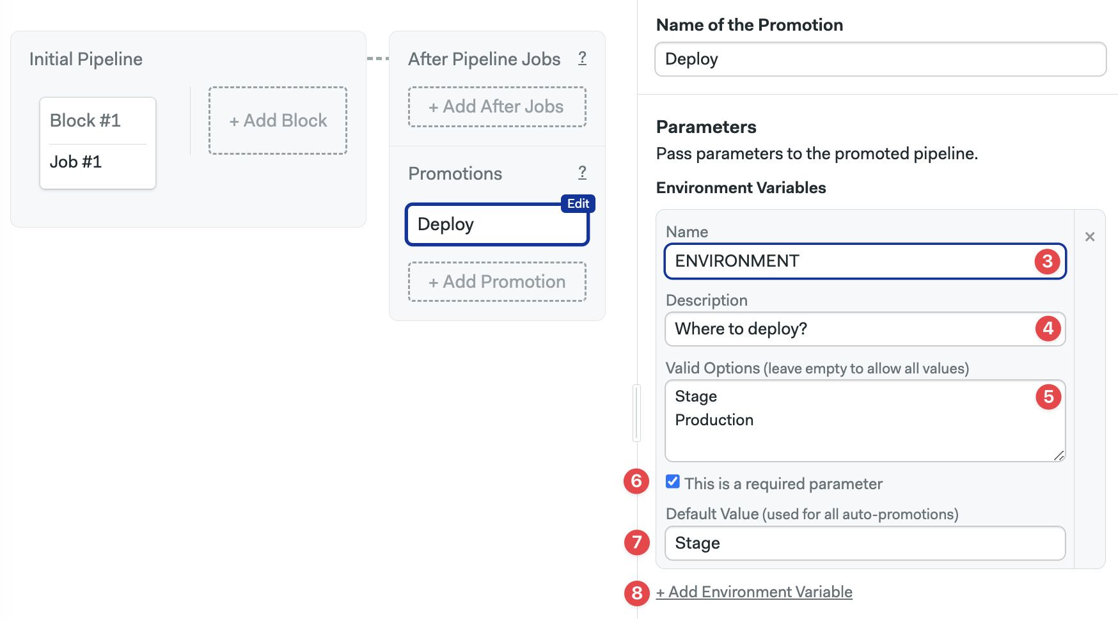Click the Edit badge on Deploy promotion
1118x619 pixels.
pyautogui.click(x=578, y=203)
